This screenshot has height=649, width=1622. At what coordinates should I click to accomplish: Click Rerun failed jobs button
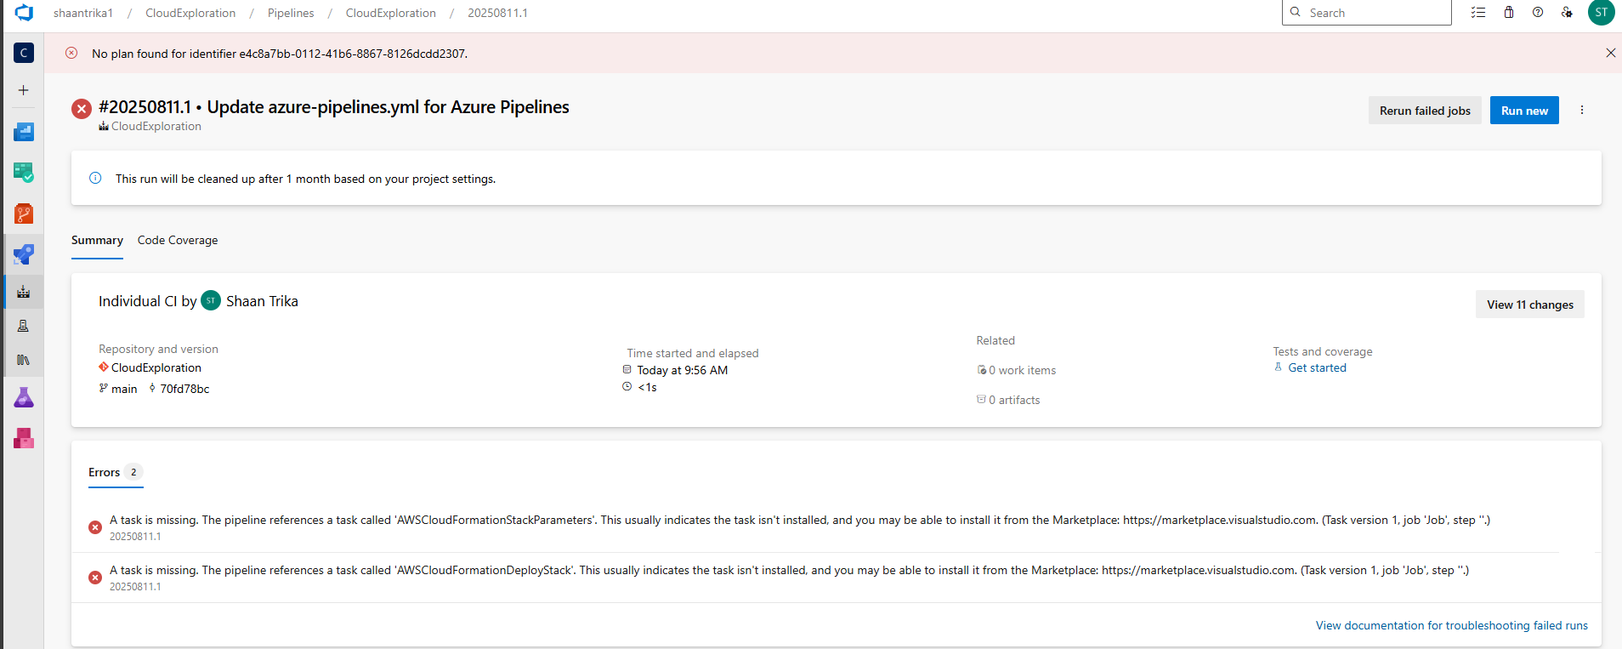1425,111
